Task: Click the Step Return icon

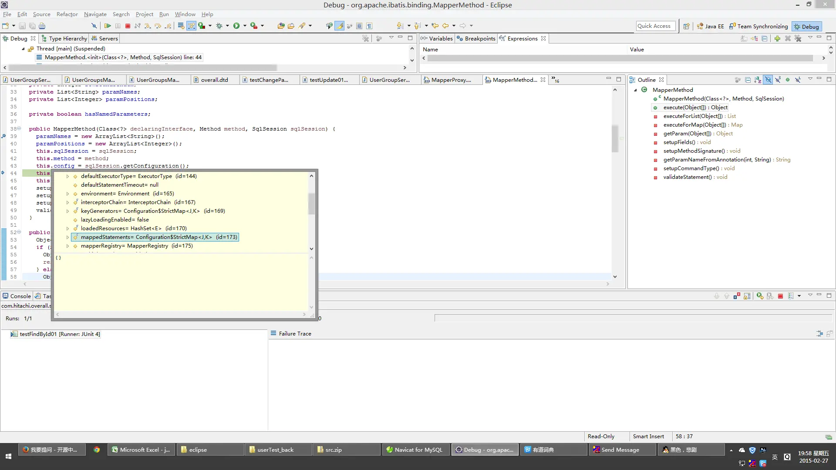Action: pos(168,26)
